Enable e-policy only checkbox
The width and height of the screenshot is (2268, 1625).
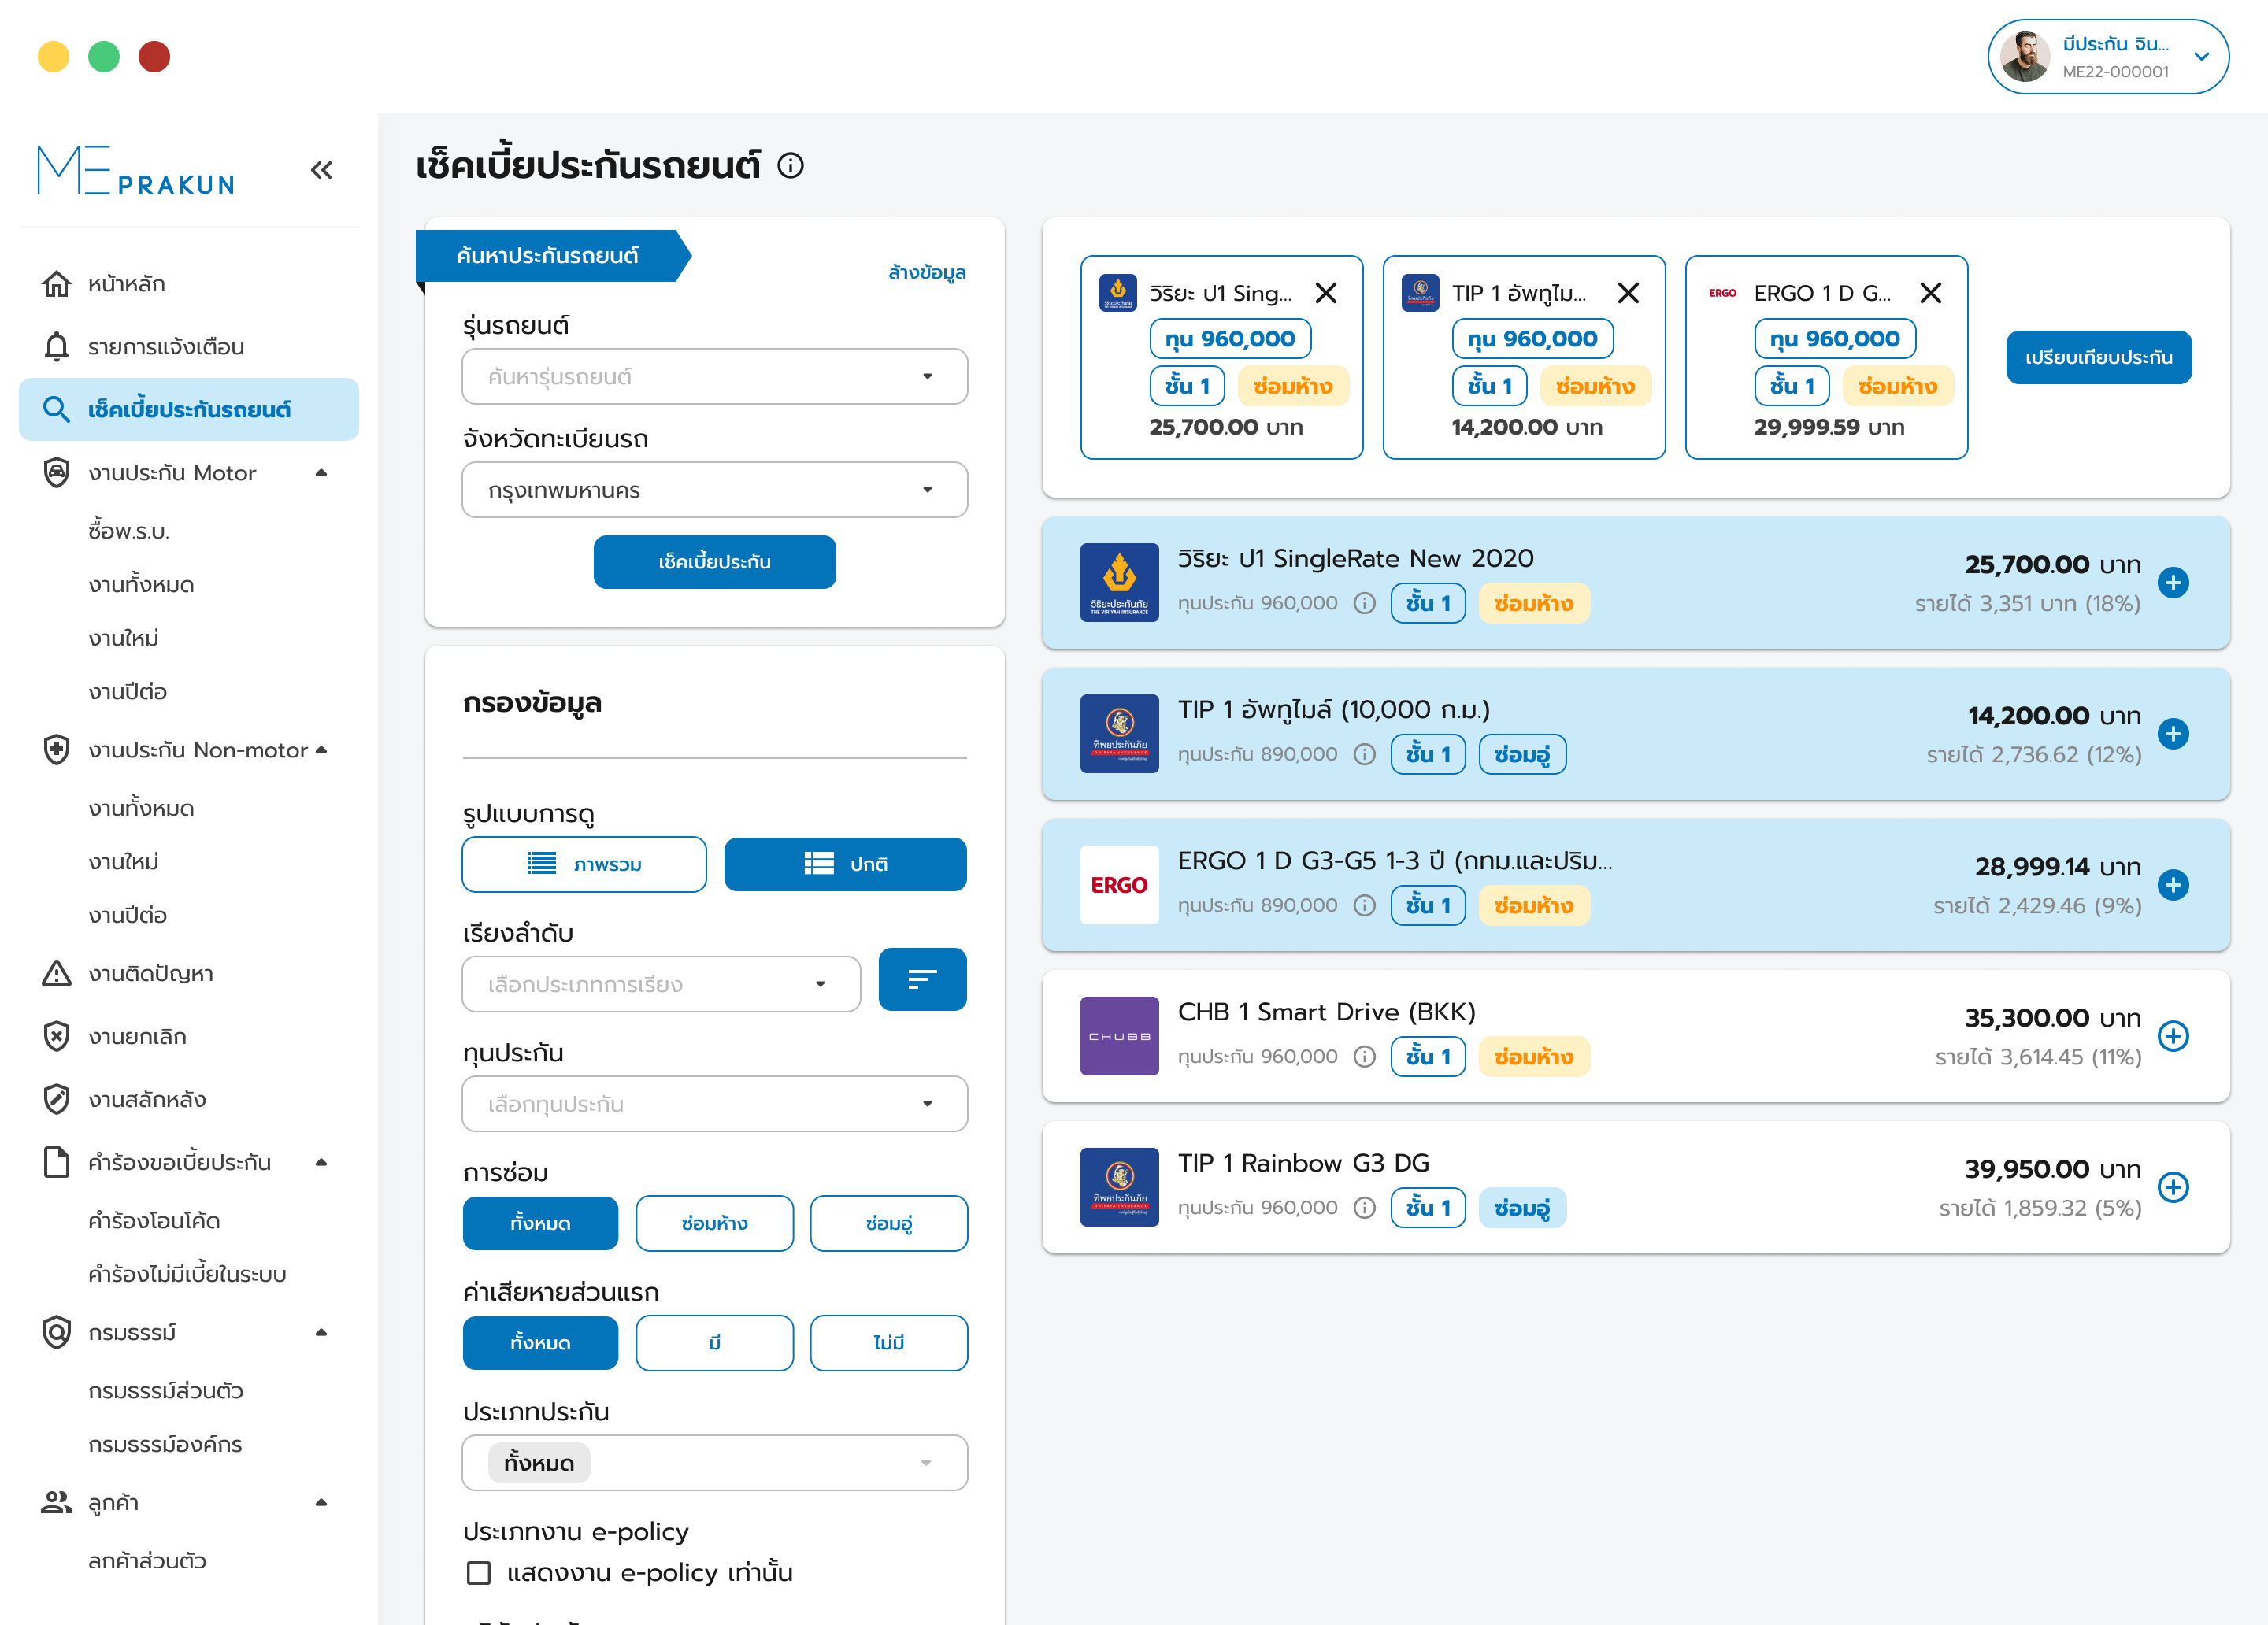[479, 1573]
